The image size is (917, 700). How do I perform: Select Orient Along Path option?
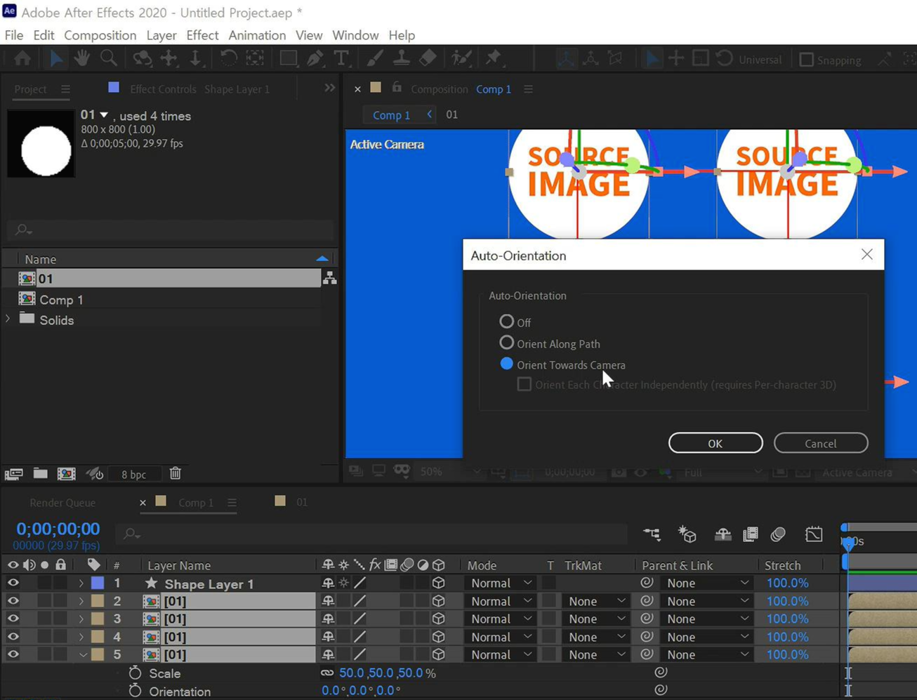(506, 343)
